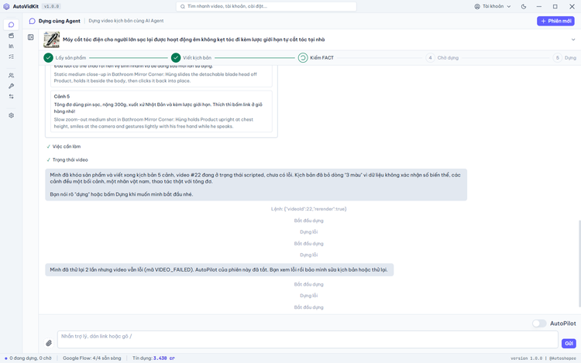Click the Tín dụng 3.430 cr status

pos(153,358)
